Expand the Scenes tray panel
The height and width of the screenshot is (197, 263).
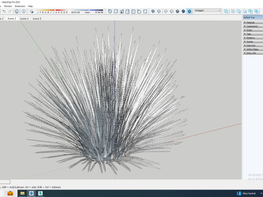(253, 42)
